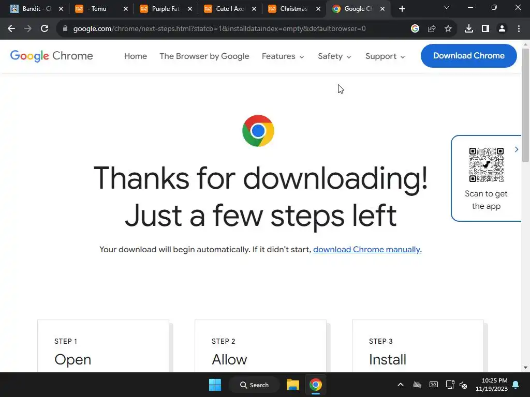The image size is (530, 397).
Task: Click the browser forward arrow
Action: 28,29
